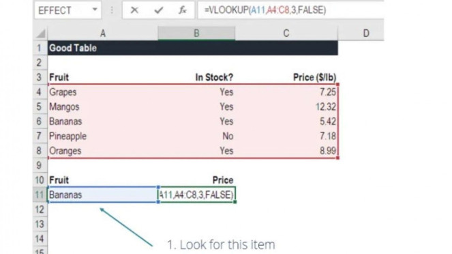Select row 6 header
Viewport: 452px width, 254px height.
[x=40, y=122]
